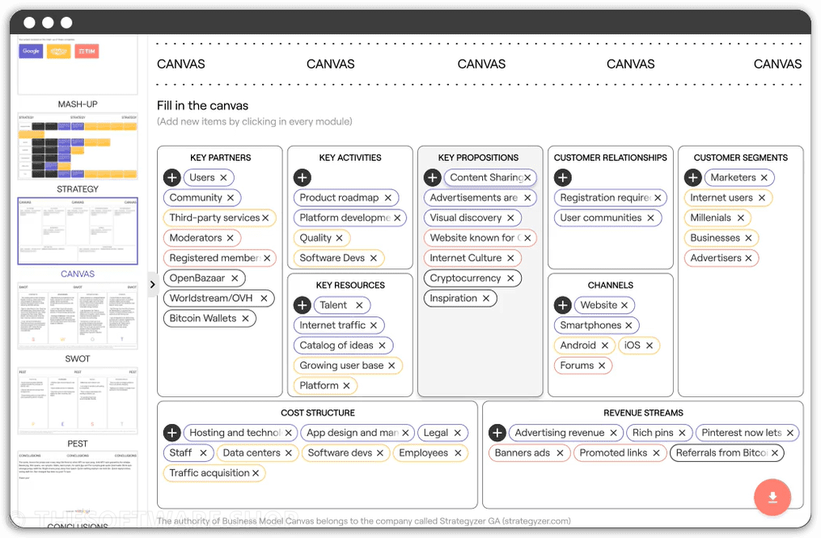
Task: Click the Platform tag in Key Resources
Action: (325, 386)
